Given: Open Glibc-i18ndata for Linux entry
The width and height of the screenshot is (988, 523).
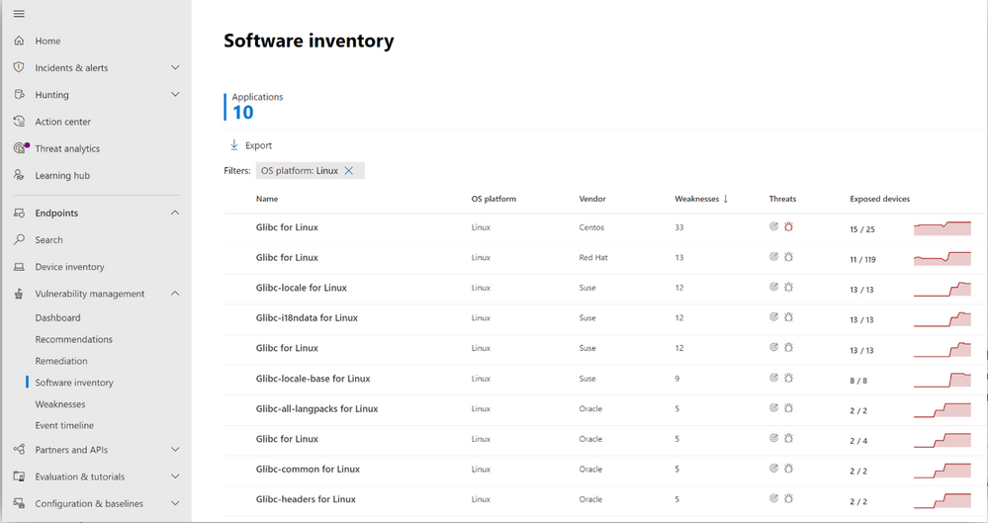Looking at the screenshot, I should [x=307, y=318].
